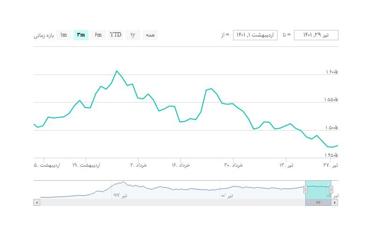Click the empty scrollbar track below navigator
This screenshot has width=366, height=227.
[168, 203]
